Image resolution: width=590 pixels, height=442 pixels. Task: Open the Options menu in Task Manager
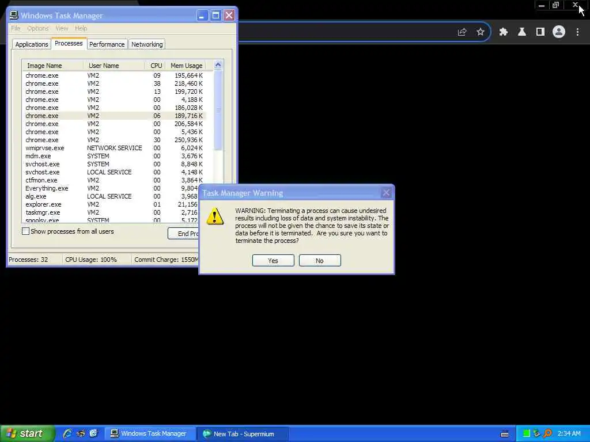tap(37, 28)
